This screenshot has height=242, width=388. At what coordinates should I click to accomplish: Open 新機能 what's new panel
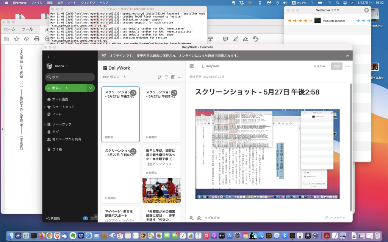pyautogui.click(x=53, y=218)
